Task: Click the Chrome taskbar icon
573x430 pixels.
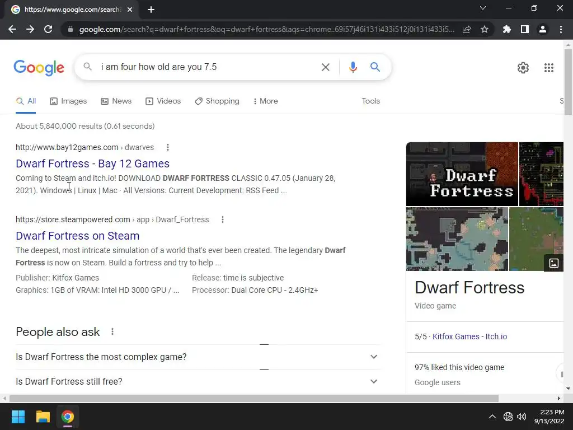Action: (x=67, y=417)
